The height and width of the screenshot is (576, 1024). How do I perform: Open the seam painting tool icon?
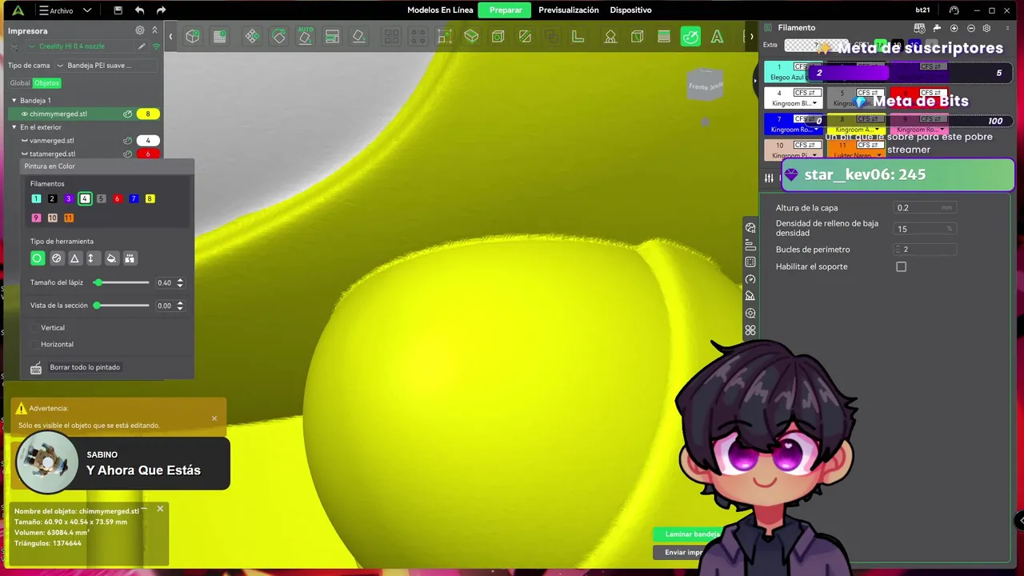pos(638,36)
